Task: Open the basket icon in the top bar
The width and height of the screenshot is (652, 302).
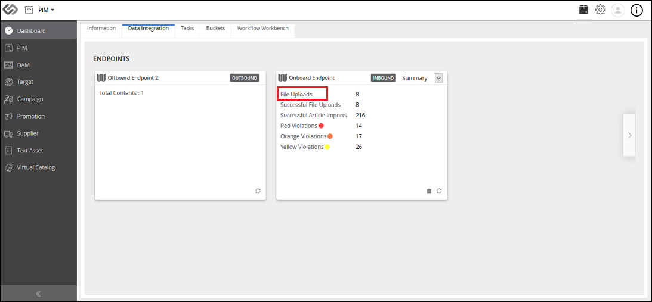Action: [x=584, y=10]
